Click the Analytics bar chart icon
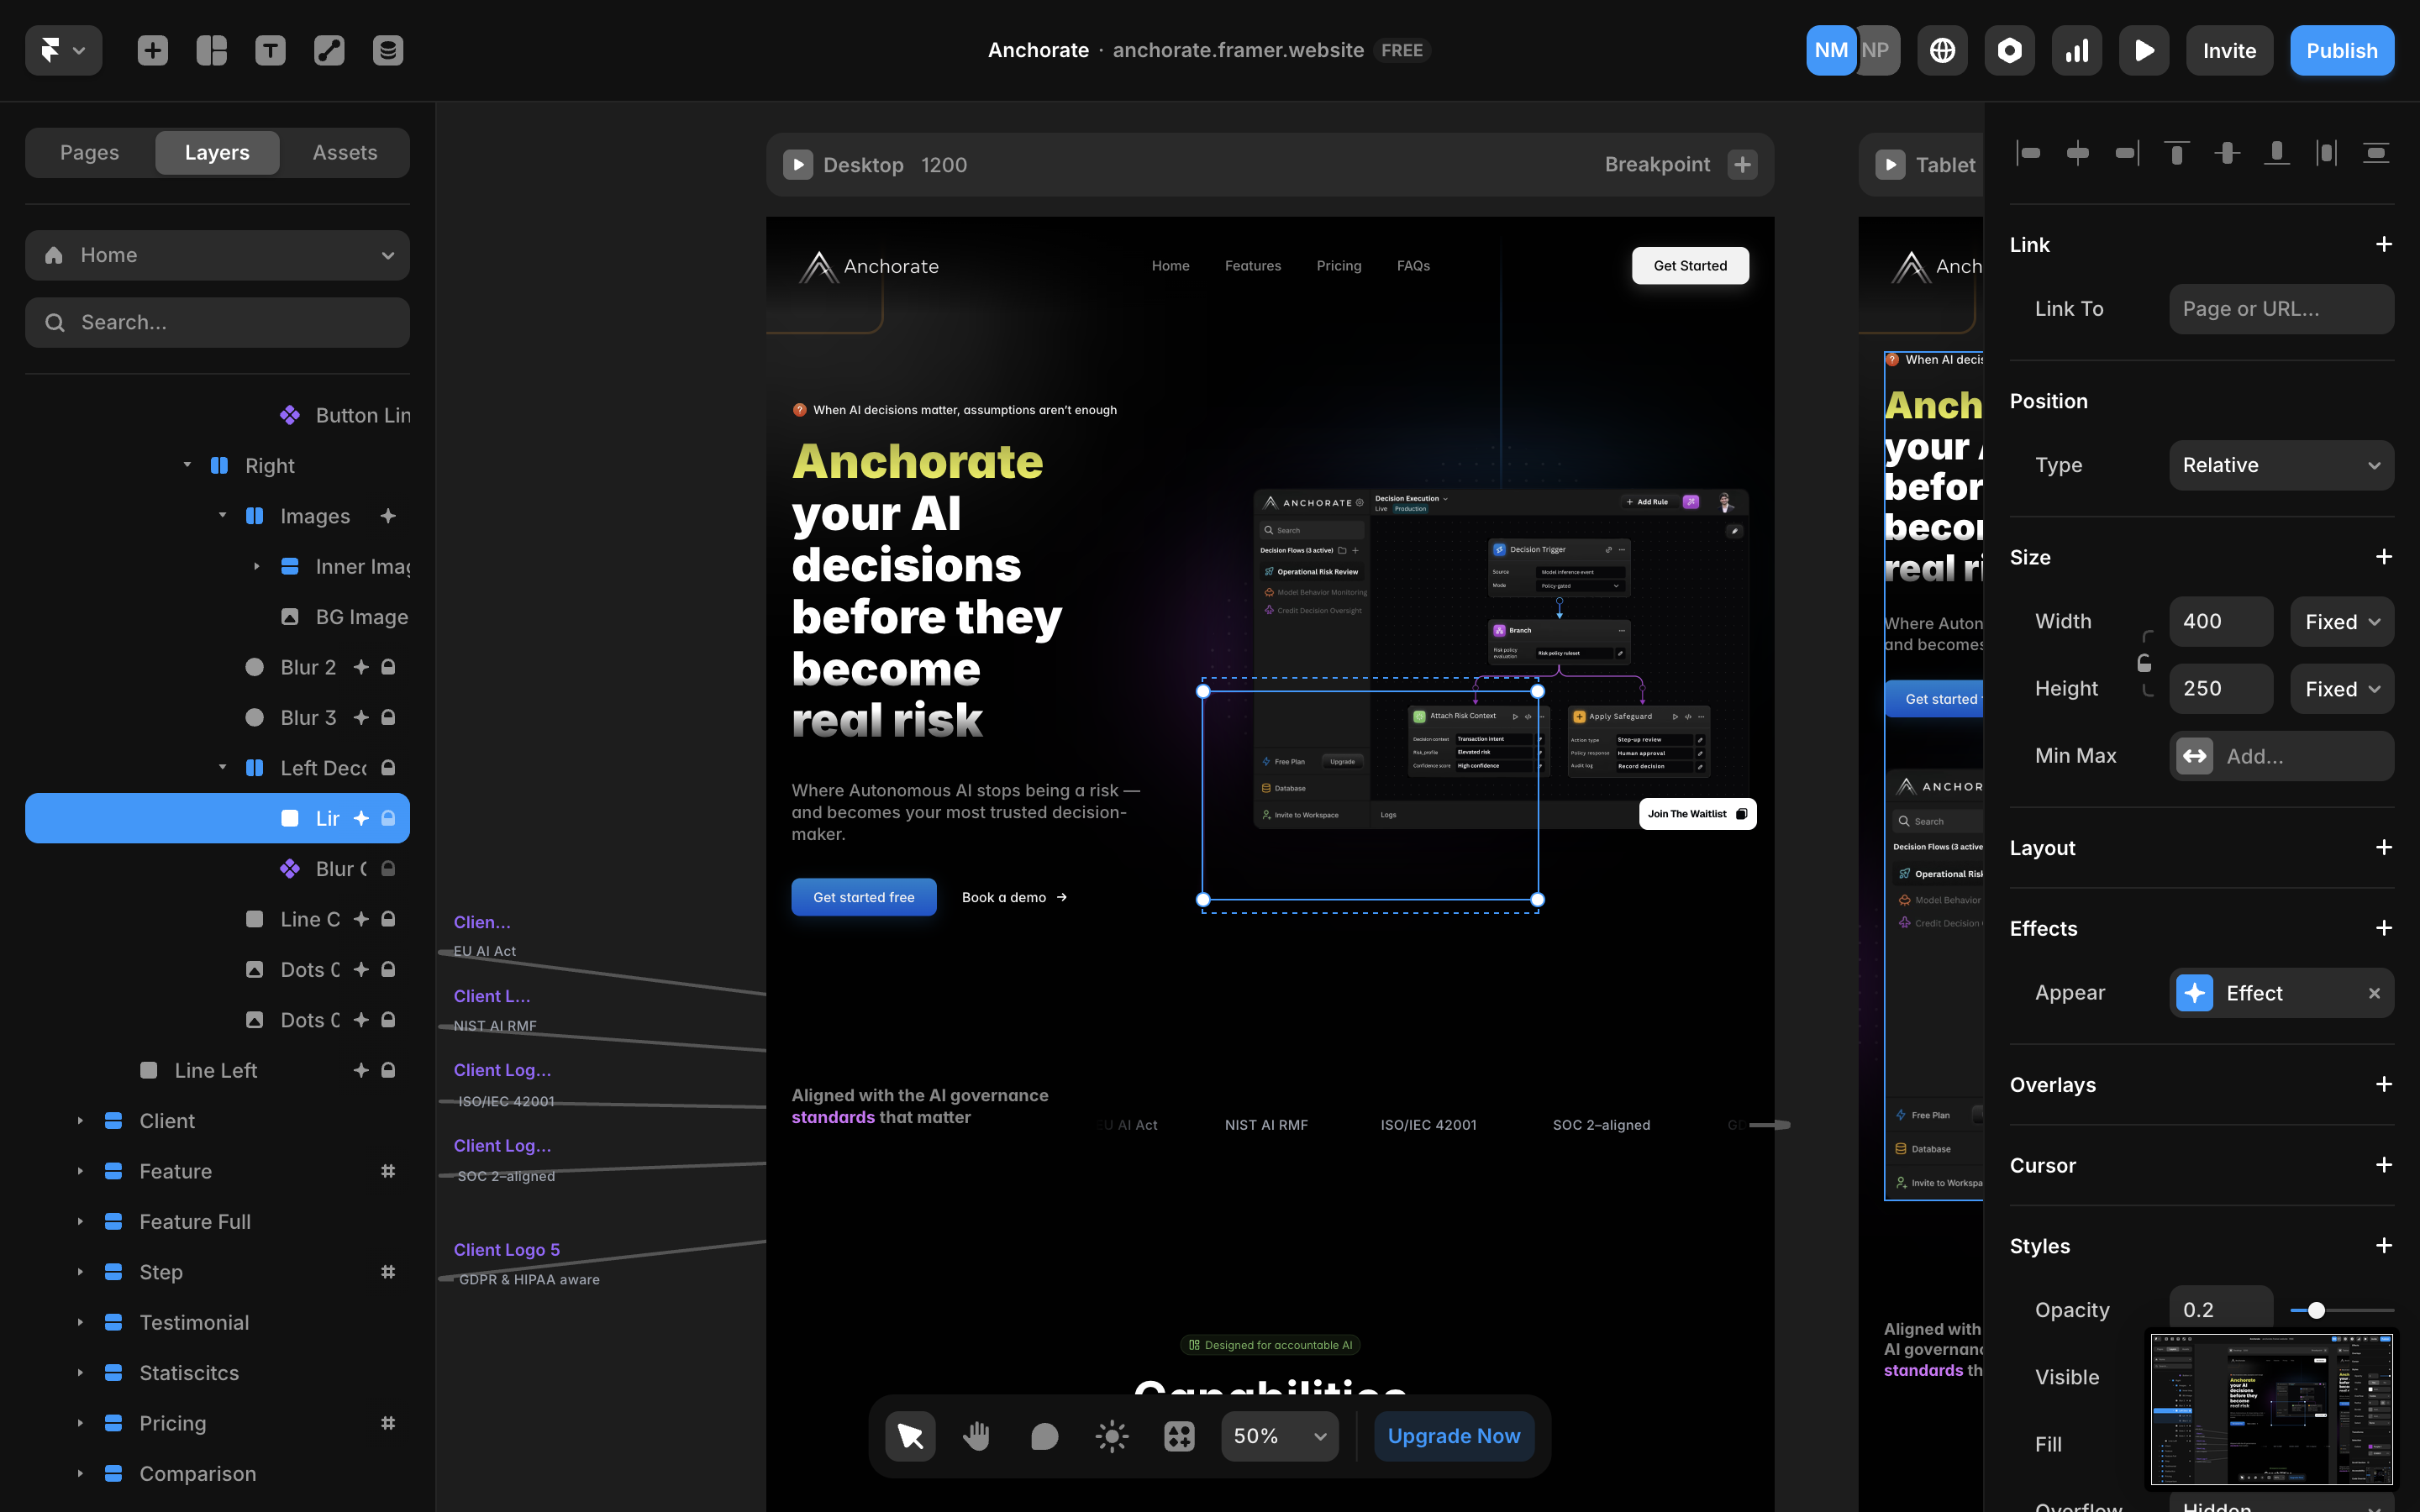The image size is (2420, 1512). pyautogui.click(x=2077, y=50)
